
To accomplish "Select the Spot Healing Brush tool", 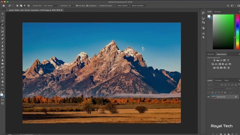I will pyautogui.click(x=3, y=39).
